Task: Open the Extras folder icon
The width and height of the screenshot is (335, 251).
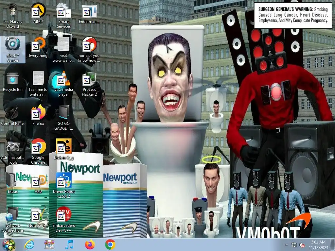Action: point(13,183)
